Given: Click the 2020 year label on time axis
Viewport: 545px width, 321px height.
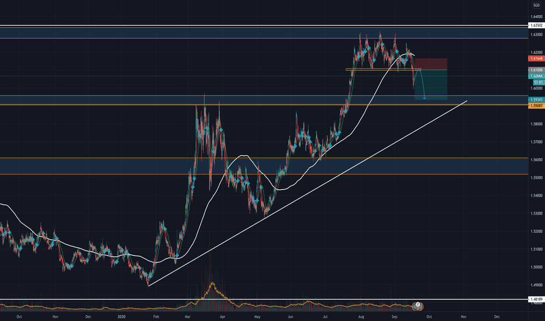Looking at the screenshot, I should click(x=121, y=316).
